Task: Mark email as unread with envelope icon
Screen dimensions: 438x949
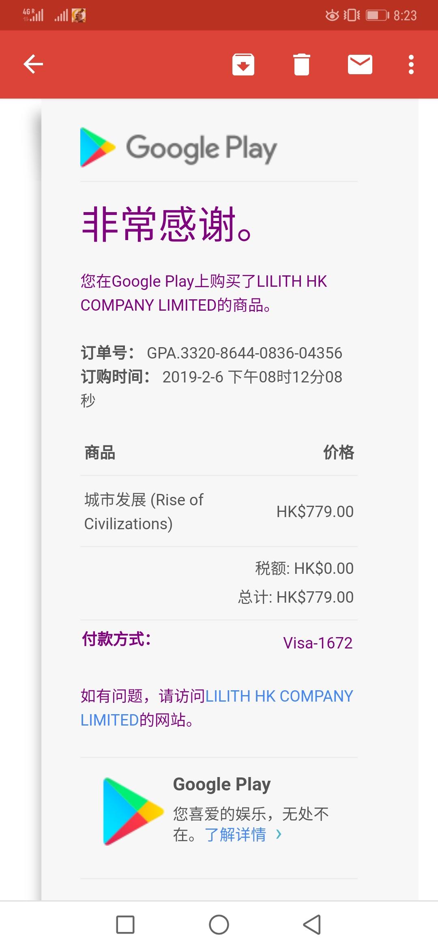Action: coord(360,64)
